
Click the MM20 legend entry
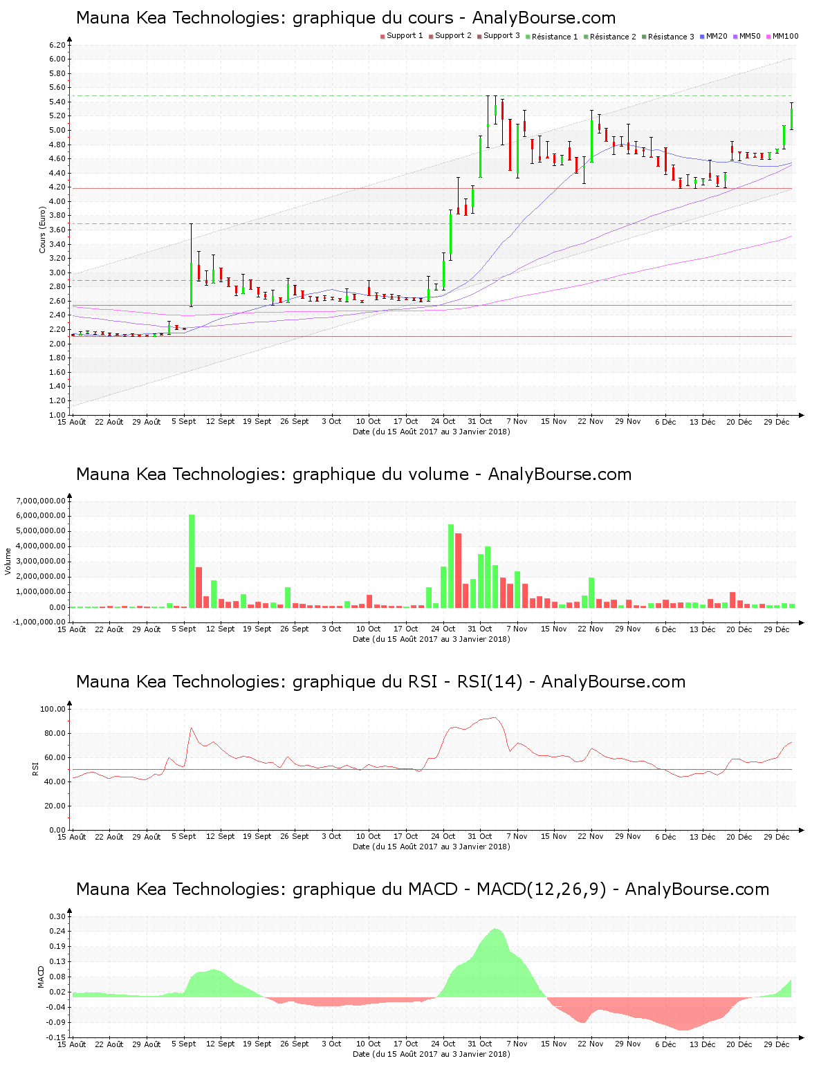click(x=713, y=36)
